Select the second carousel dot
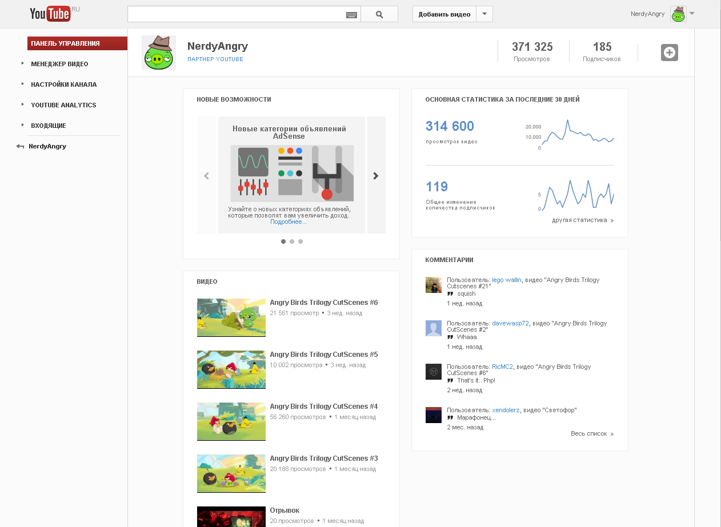This screenshot has width=721, height=527. (292, 242)
